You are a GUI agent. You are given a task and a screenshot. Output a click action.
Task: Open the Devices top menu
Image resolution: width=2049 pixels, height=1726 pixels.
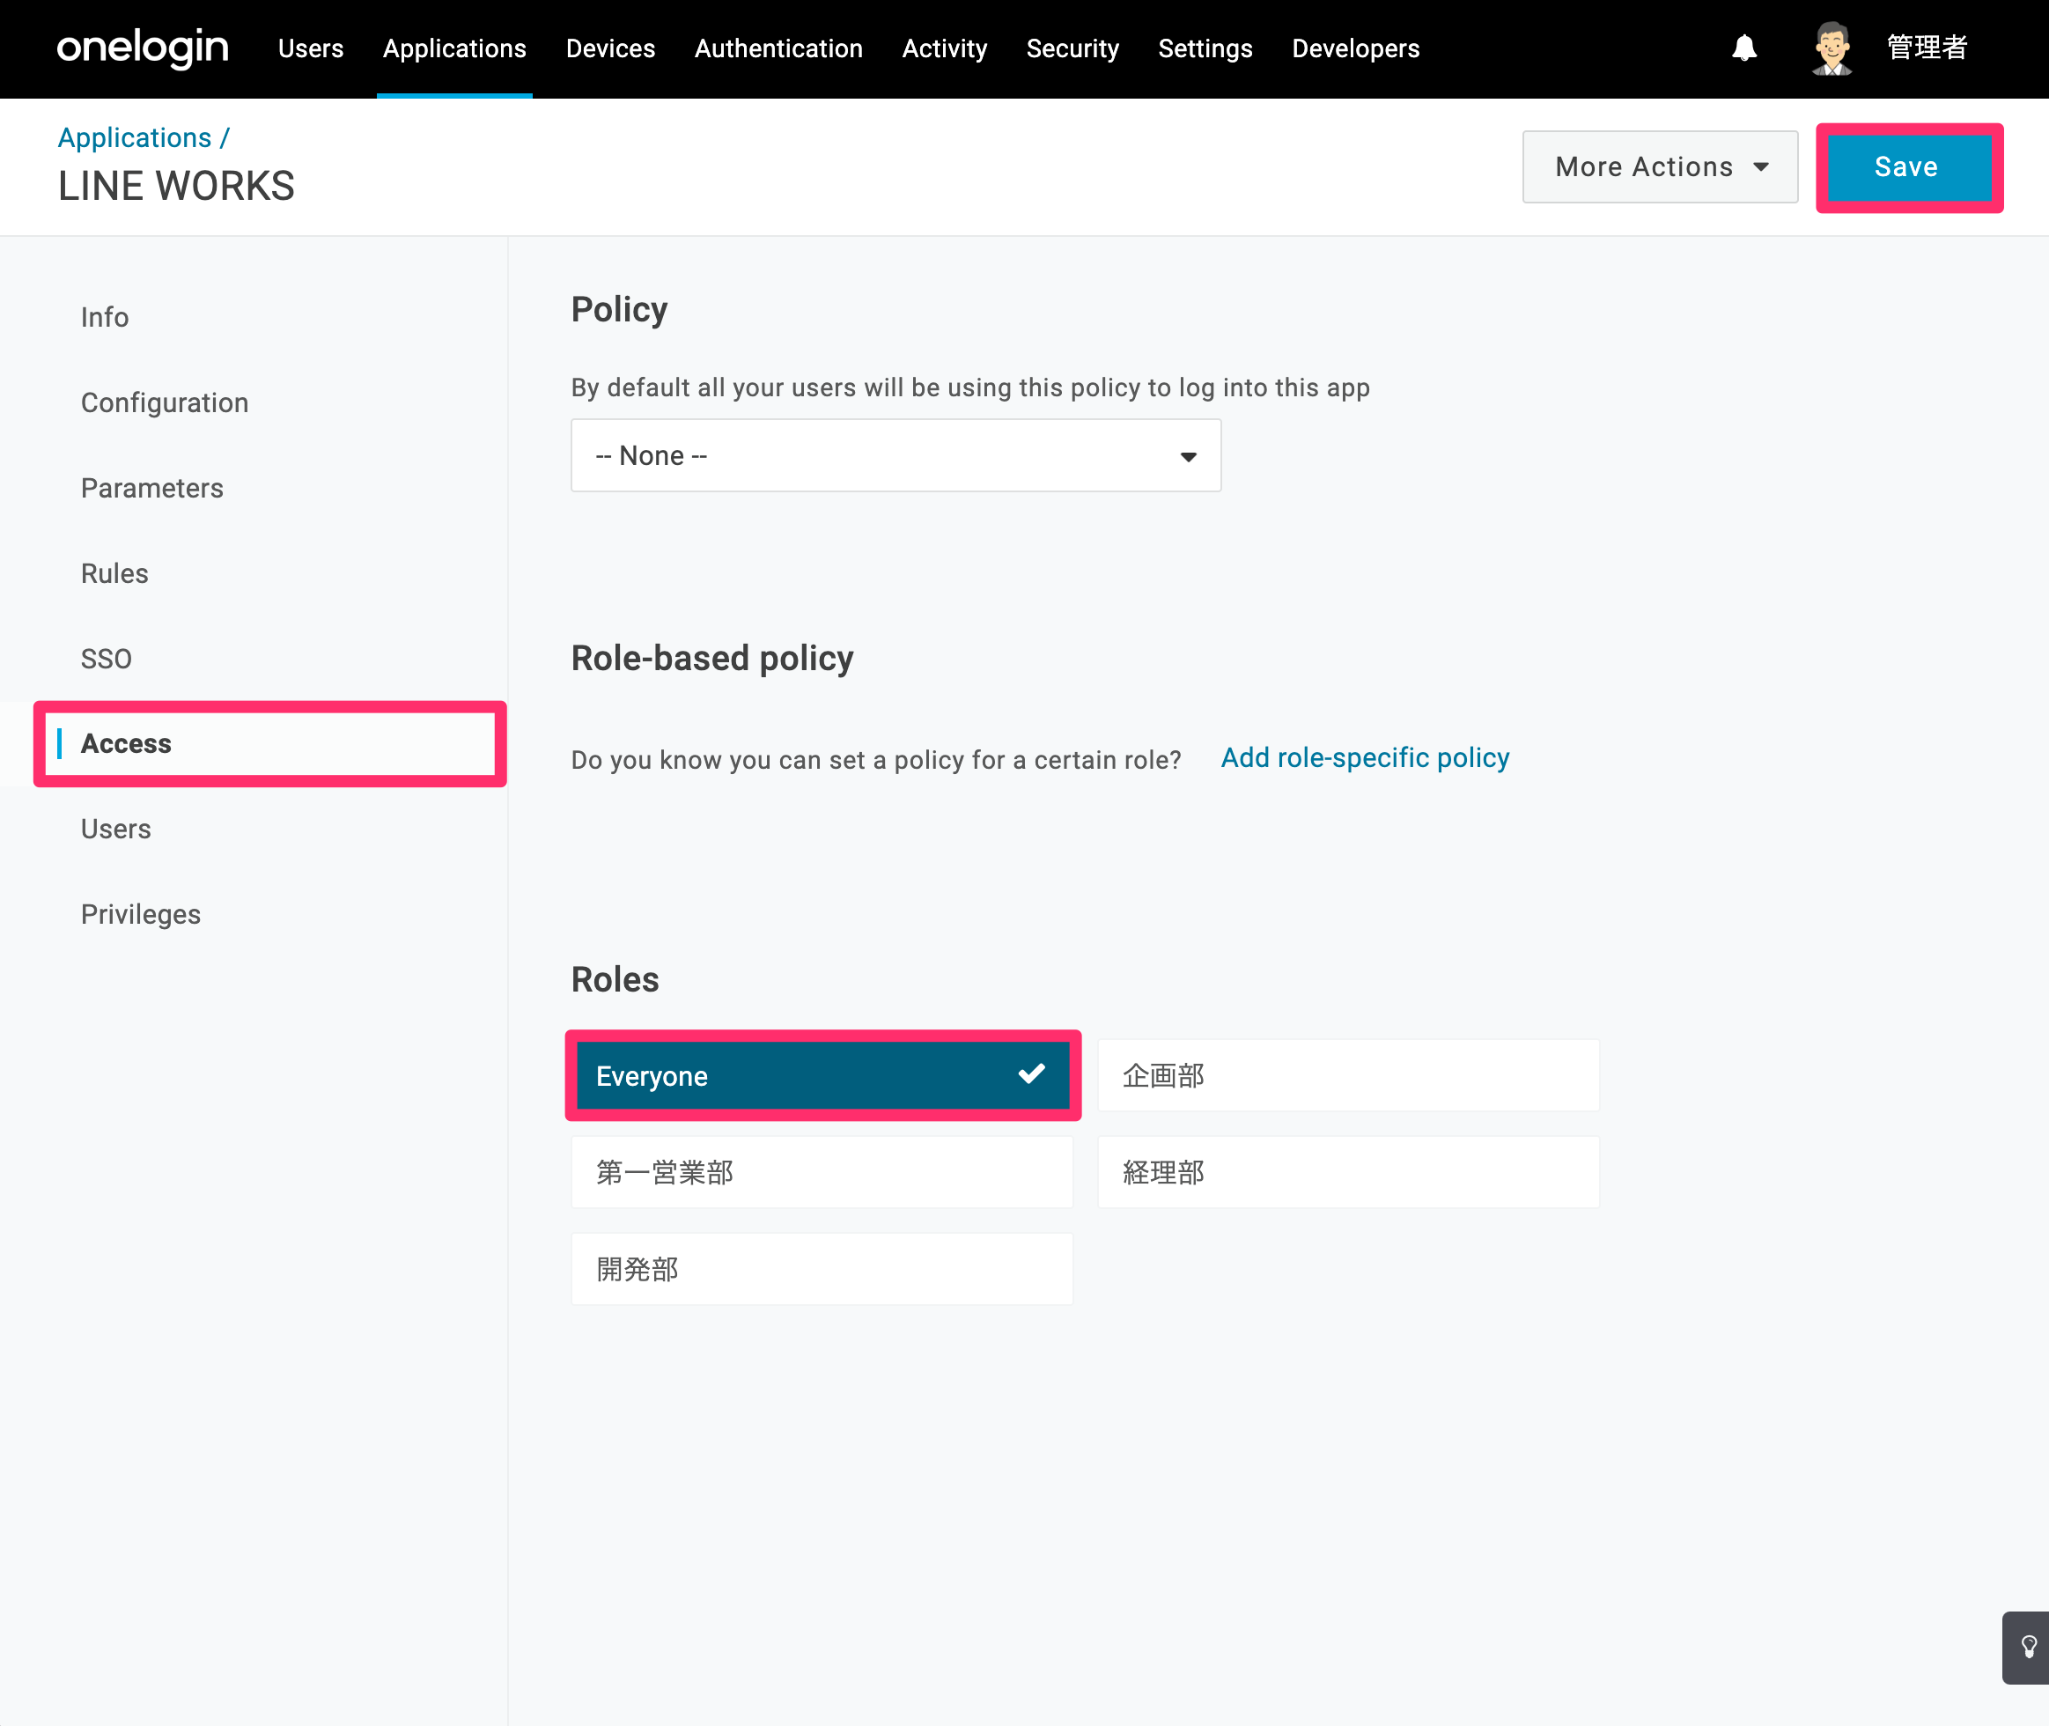[x=610, y=48]
